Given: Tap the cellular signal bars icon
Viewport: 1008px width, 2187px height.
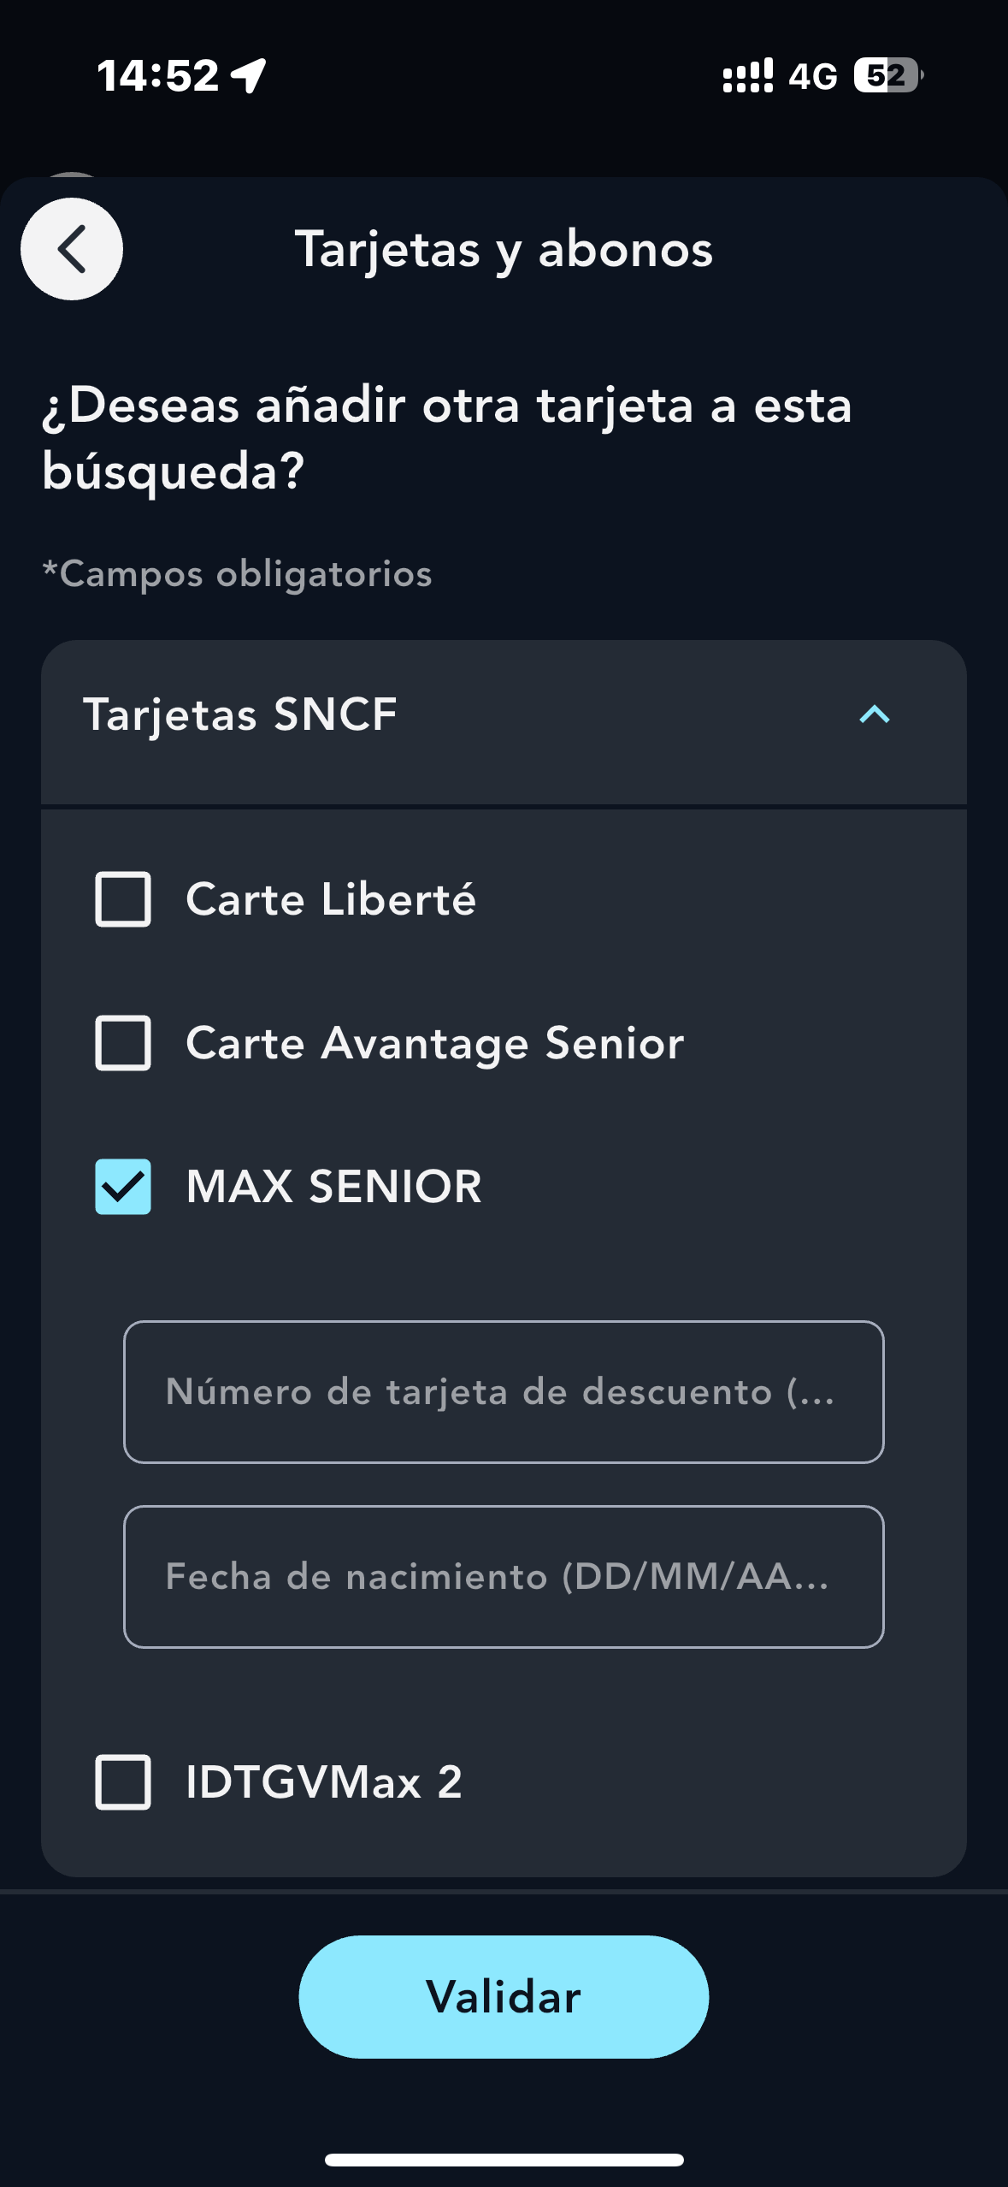Looking at the screenshot, I should pyautogui.click(x=747, y=75).
